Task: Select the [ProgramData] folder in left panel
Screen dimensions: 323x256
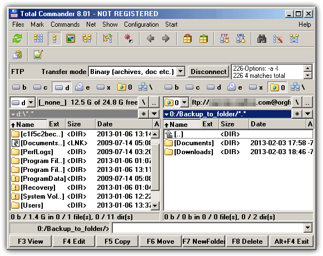Action: point(81,179)
